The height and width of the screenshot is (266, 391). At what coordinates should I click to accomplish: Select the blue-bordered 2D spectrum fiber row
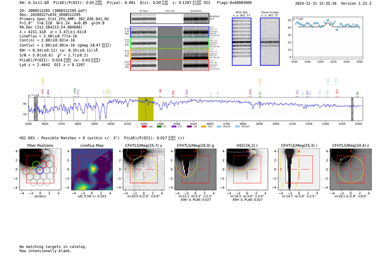click(x=170, y=32)
